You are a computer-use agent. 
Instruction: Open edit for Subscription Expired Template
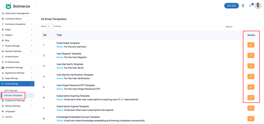(x=251, y=108)
